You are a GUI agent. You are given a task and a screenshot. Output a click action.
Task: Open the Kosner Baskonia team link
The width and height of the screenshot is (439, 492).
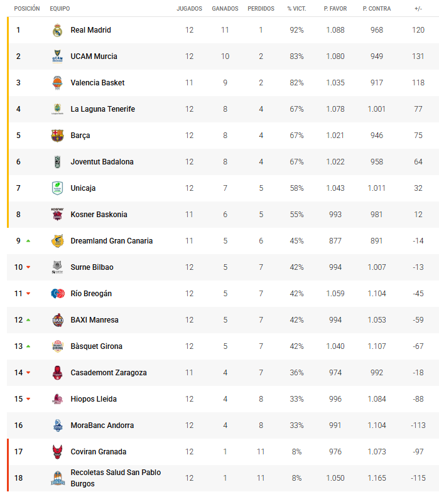click(x=99, y=215)
